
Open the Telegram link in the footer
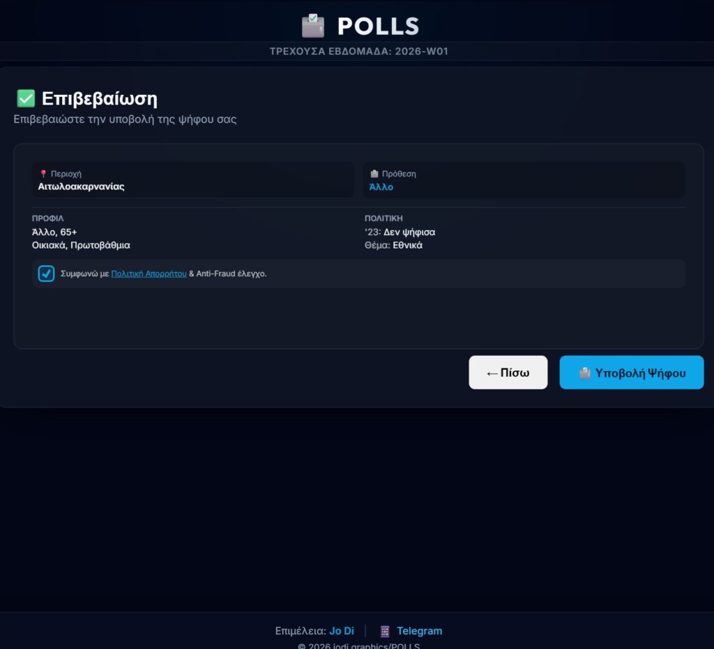pyautogui.click(x=419, y=631)
